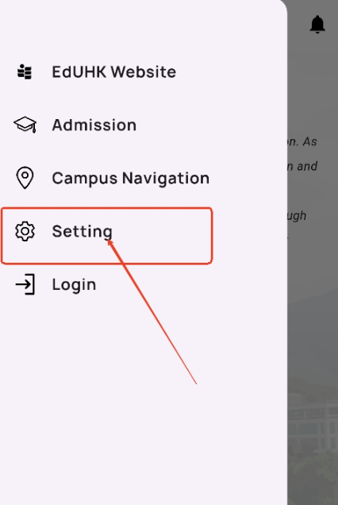Go to Campus Navigation text entry
This screenshot has width=338, height=505.
[x=131, y=178]
